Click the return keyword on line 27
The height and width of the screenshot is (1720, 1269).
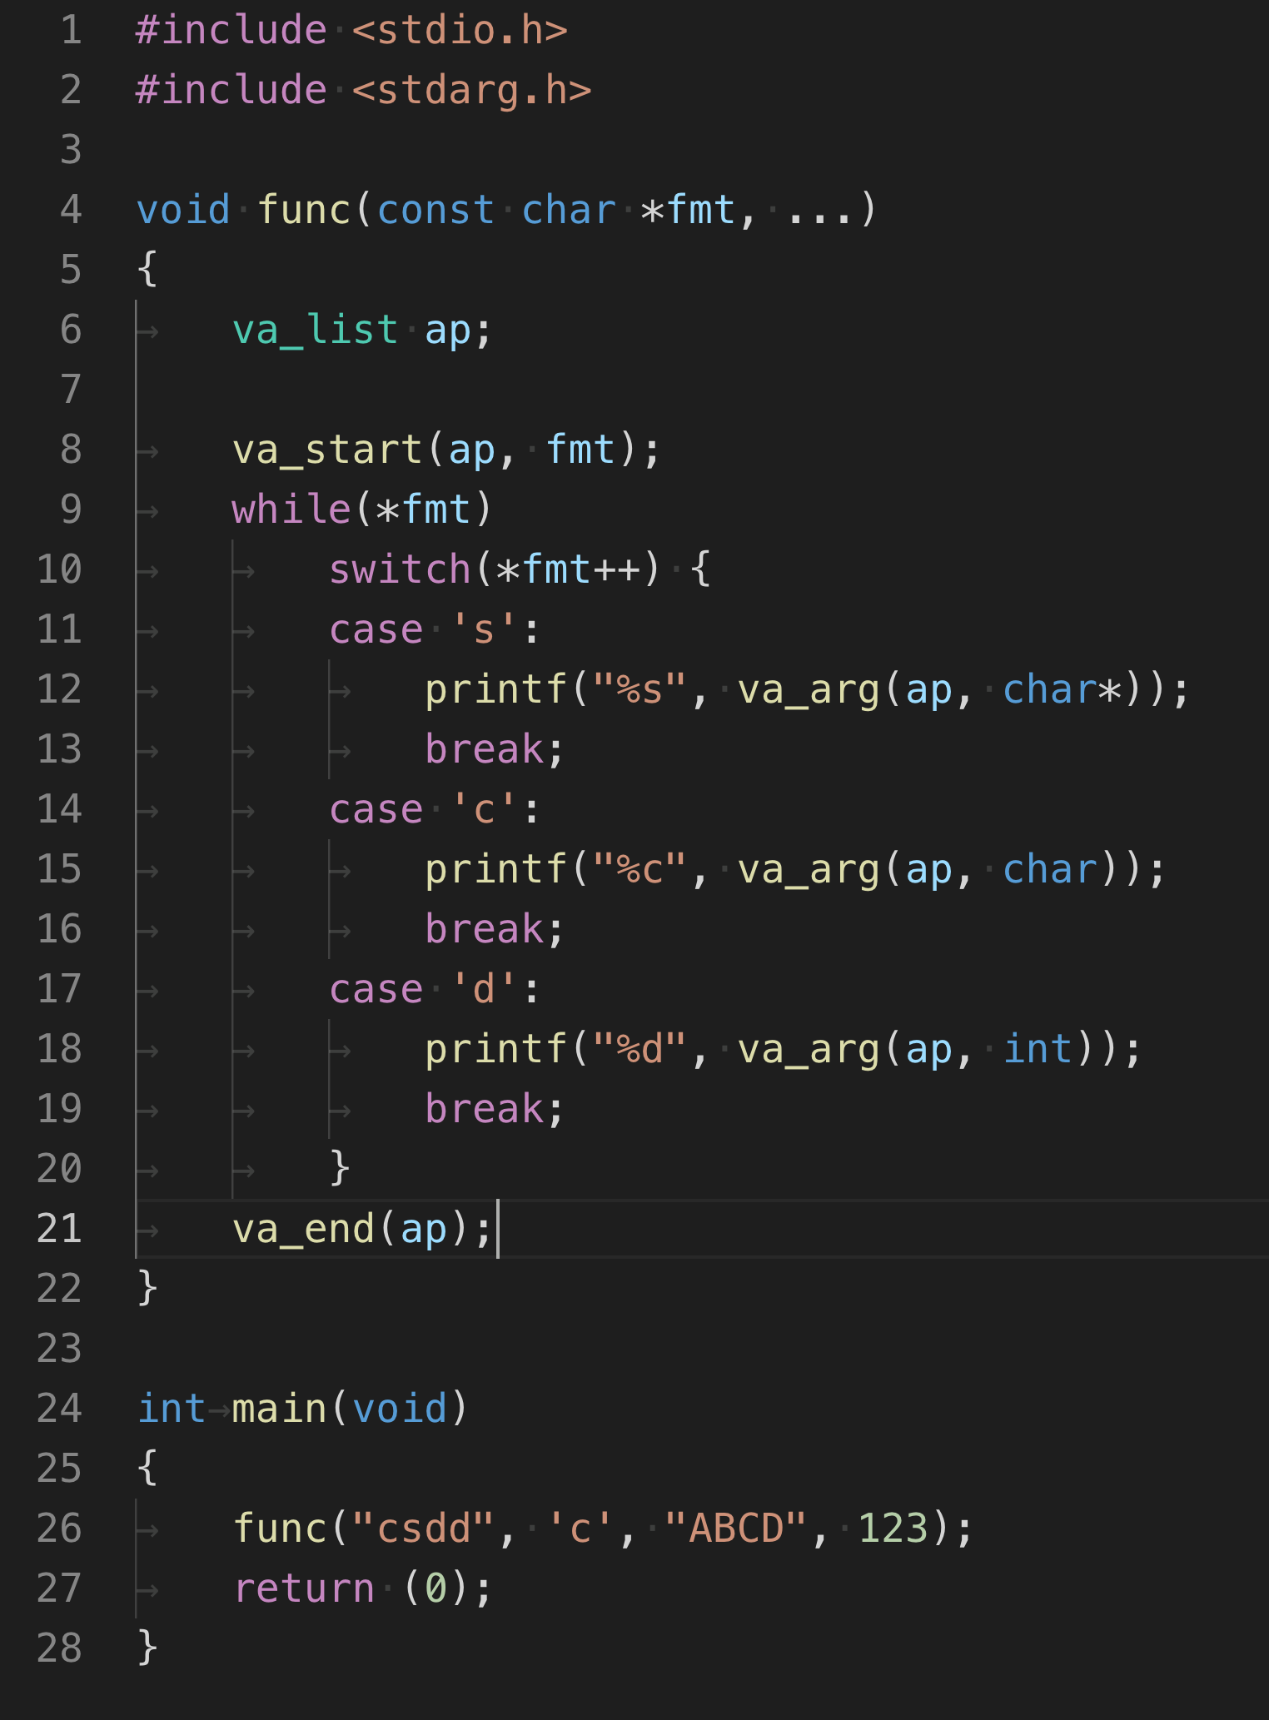pos(304,1589)
